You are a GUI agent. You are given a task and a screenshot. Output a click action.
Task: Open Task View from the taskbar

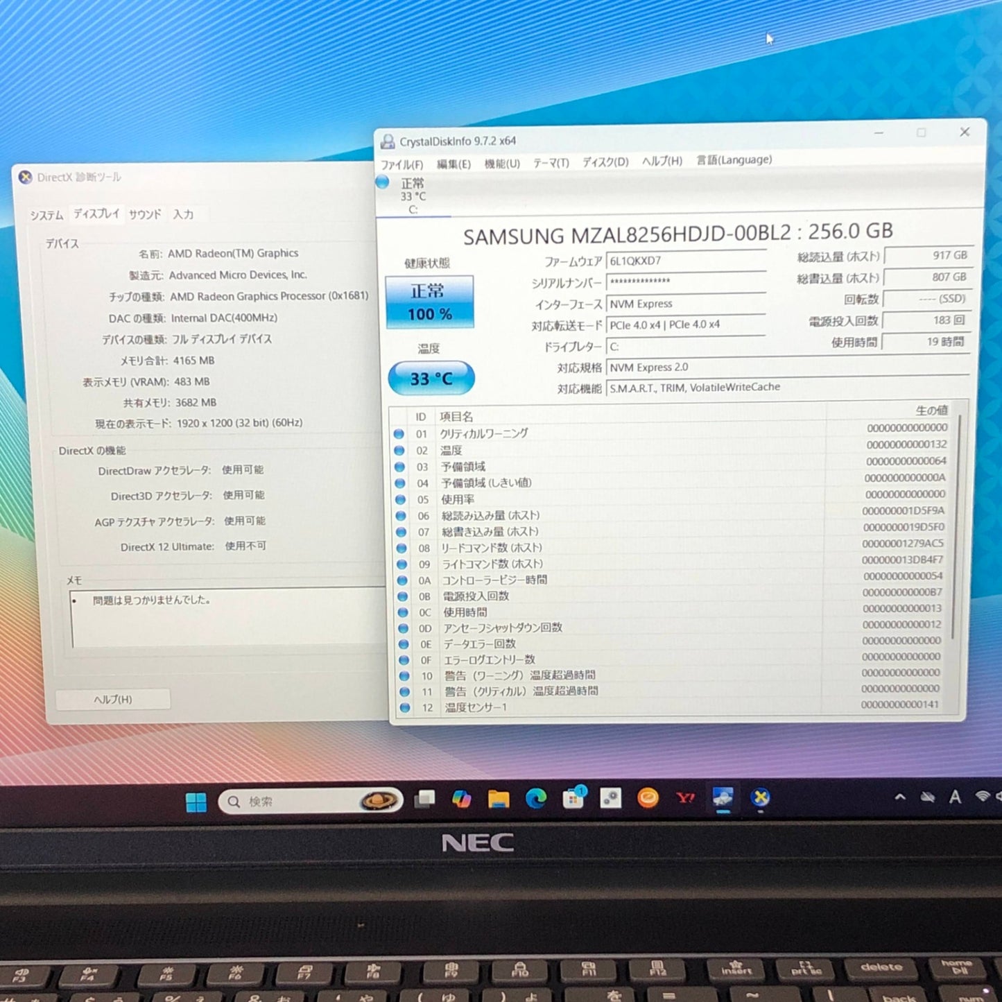click(424, 800)
